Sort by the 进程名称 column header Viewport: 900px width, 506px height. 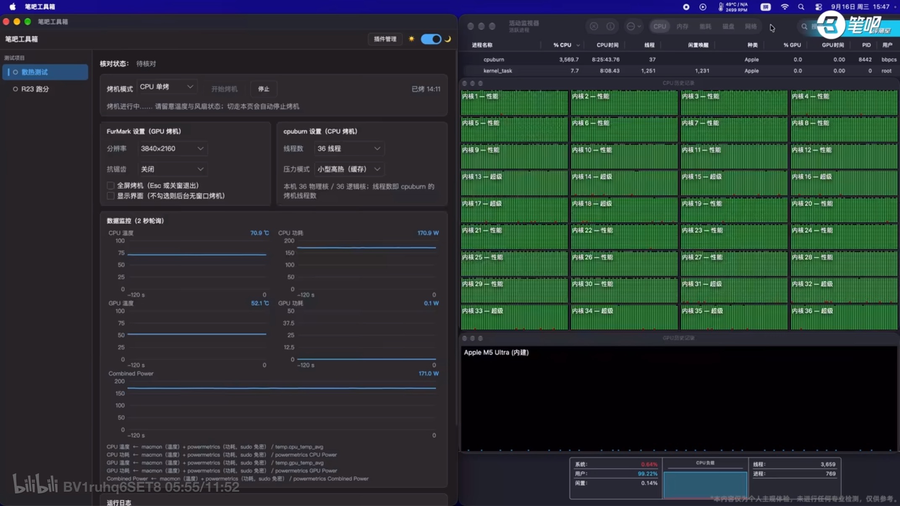[482, 45]
